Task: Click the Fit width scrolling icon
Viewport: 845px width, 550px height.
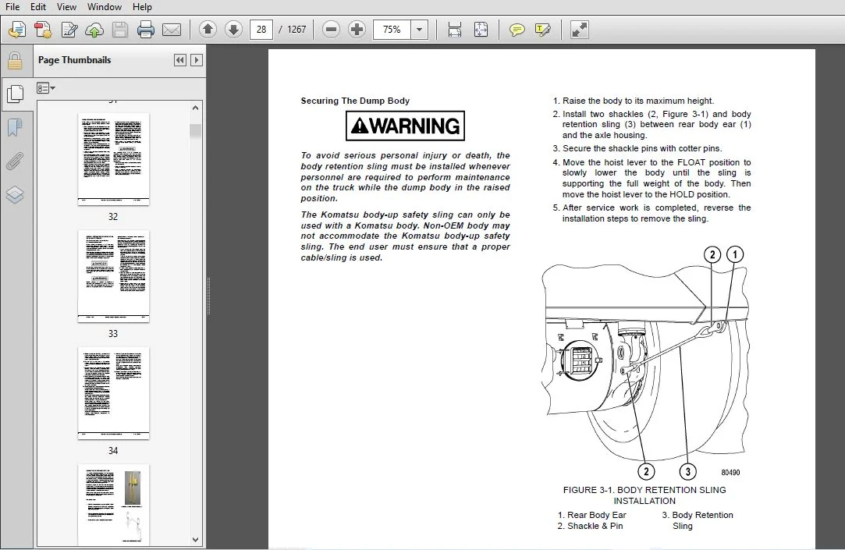Action: 454,30
